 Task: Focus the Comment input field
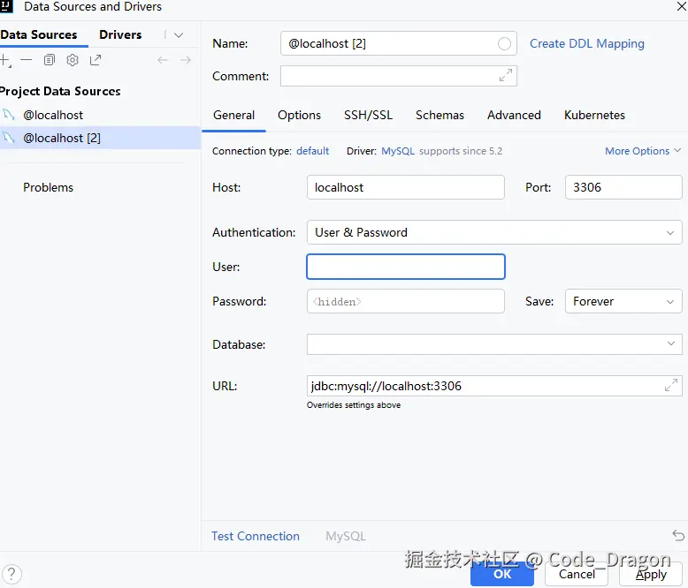pos(399,76)
